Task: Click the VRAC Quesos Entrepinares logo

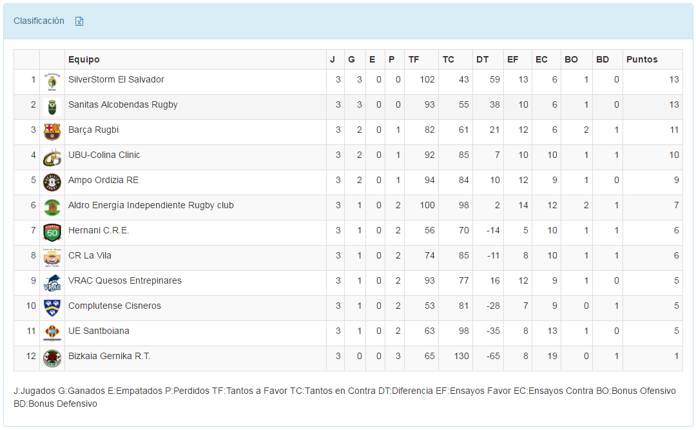Action: (52, 283)
